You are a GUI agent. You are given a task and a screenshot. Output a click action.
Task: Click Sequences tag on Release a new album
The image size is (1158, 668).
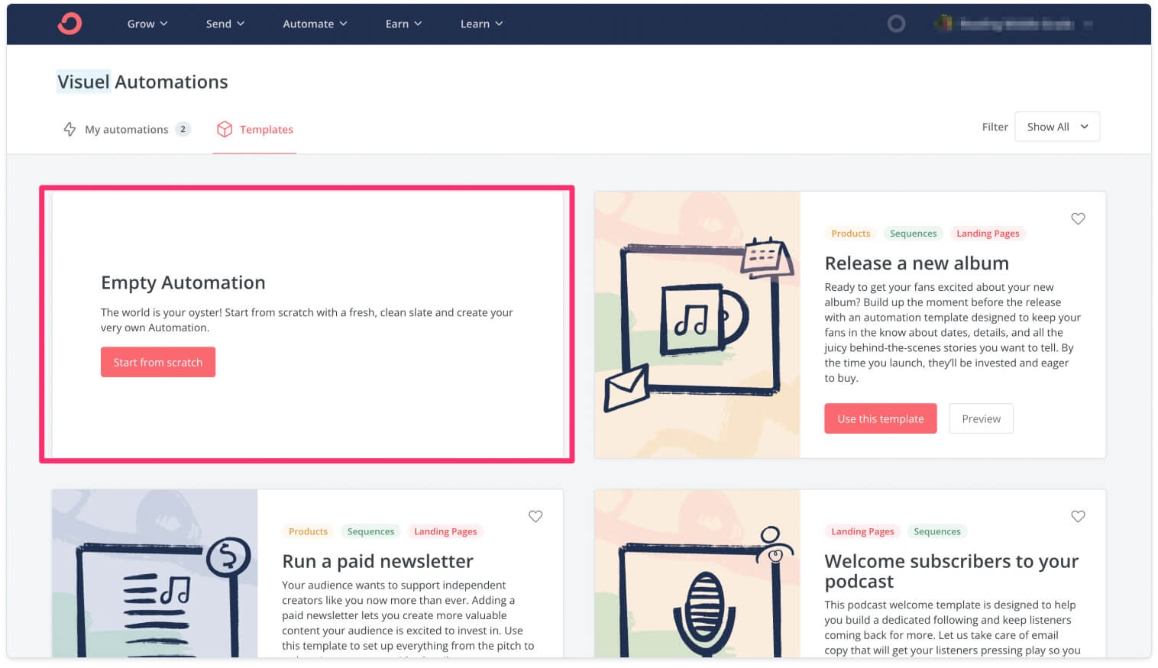(x=913, y=234)
